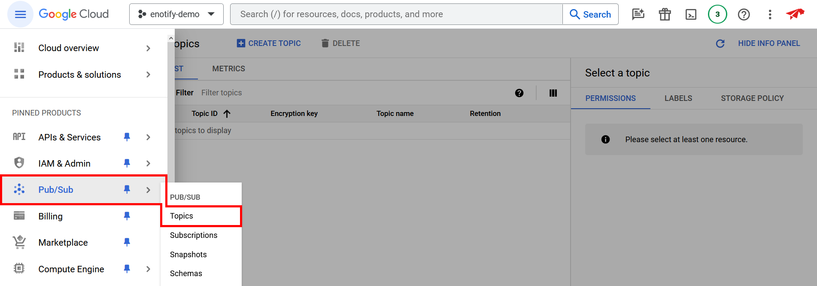Click the refresh topics icon
The width and height of the screenshot is (817, 286).
[x=720, y=43]
